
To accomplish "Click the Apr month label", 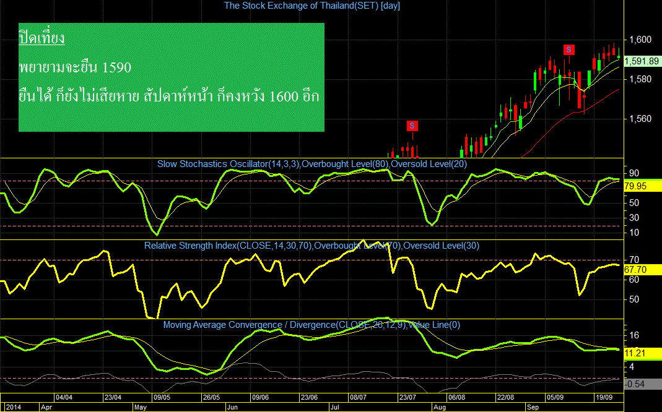I will [x=46, y=408].
